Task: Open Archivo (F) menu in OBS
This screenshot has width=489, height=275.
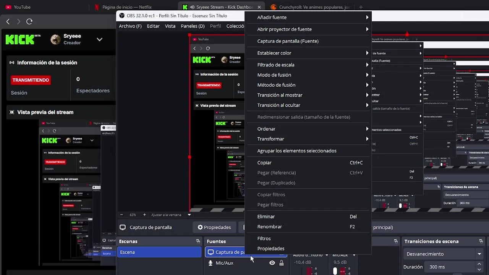Action: tap(130, 26)
